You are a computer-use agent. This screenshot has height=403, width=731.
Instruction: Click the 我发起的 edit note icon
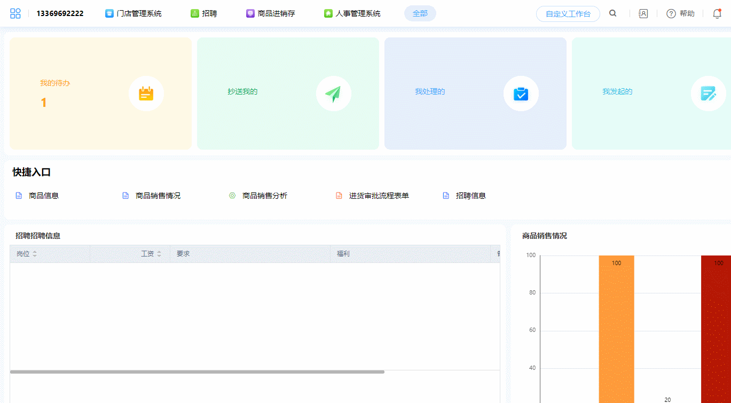(x=708, y=94)
